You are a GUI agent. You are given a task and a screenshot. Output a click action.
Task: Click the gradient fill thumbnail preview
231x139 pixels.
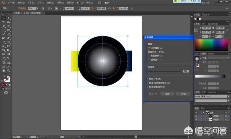tap(197, 59)
